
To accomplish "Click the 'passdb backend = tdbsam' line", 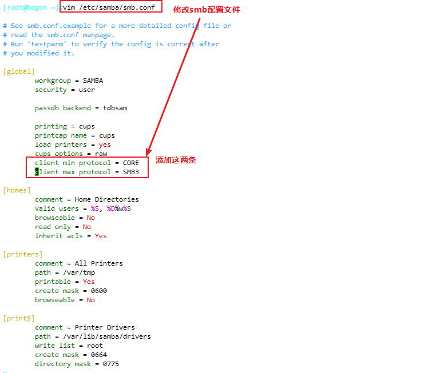I will tap(81, 108).
